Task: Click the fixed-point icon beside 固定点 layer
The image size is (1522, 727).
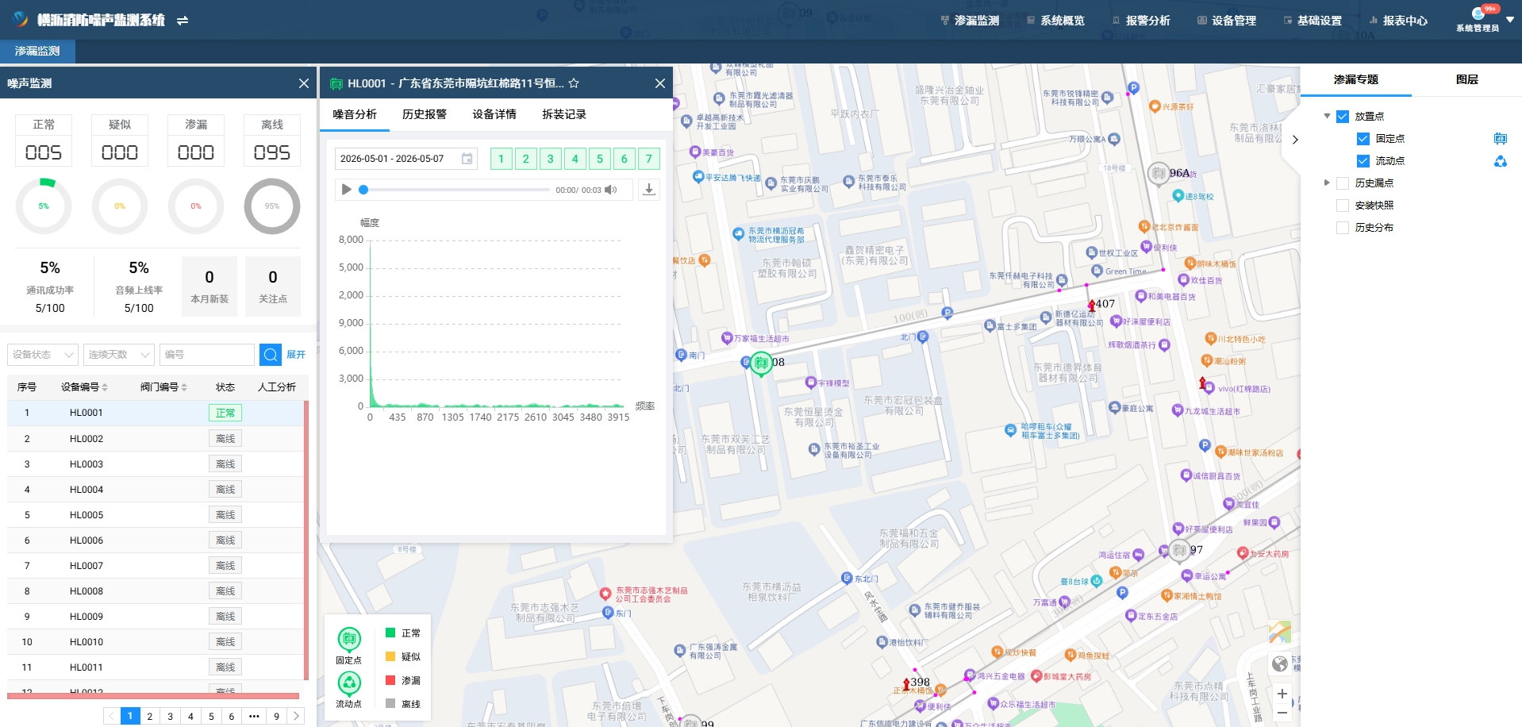Action: click(1500, 139)
